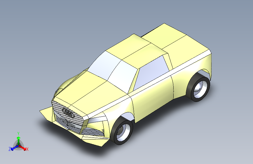Click the blue Z axis of the orientation triad
The image size is (253, 164).
pos(15,148)
